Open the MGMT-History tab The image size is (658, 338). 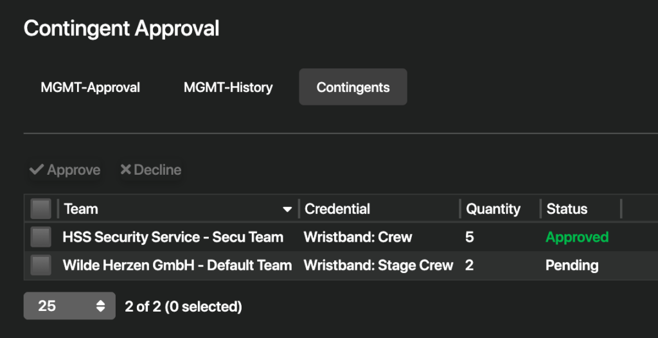[228, 87]
